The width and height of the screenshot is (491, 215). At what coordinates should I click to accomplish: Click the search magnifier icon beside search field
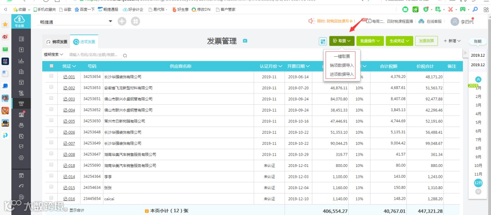[125, 56]
